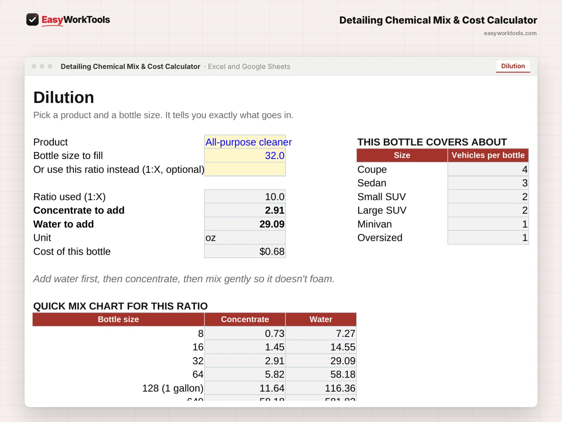This screenshot has height=422, width=562.
Task: Click the Water column header
Action: (x=321, y=319)
